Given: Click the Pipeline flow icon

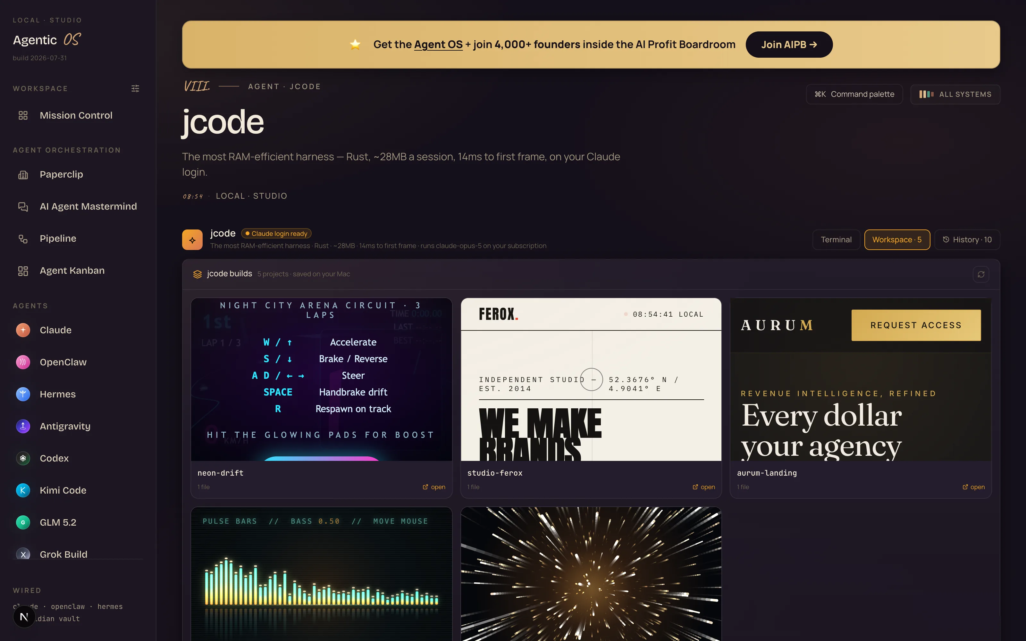Looking at the screenshot, I should click(23, 239).
